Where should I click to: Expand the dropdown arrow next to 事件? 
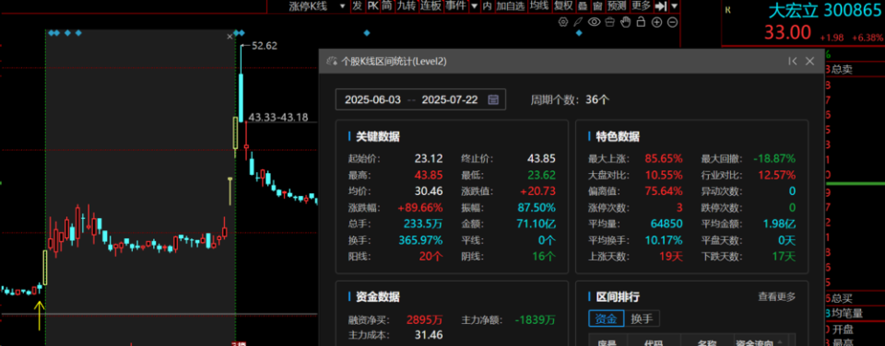(x=474, y=6)
